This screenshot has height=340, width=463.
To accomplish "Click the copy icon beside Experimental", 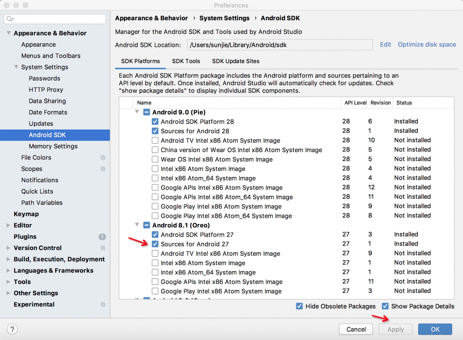I will 103,305.
